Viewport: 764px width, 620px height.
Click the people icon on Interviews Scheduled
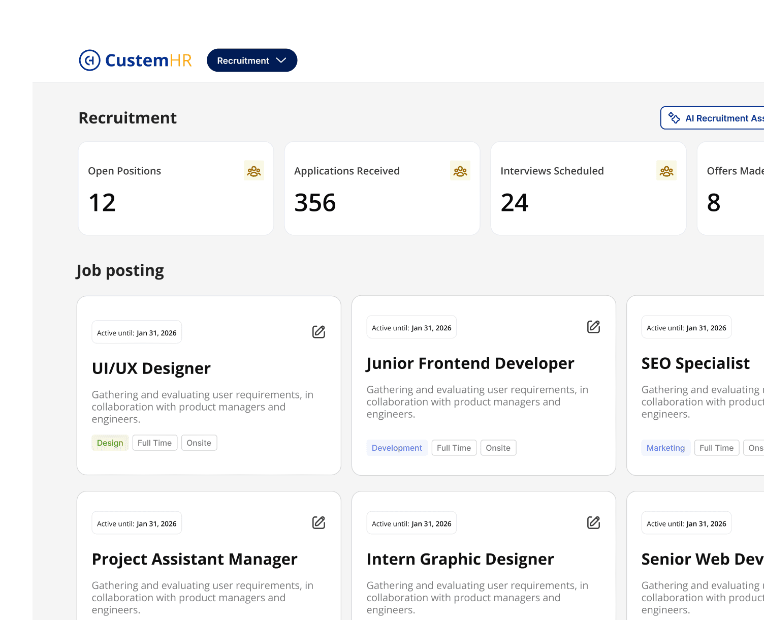point(666,171)
